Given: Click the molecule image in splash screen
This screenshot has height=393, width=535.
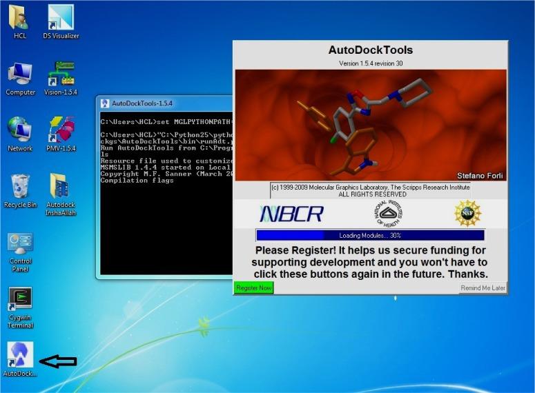Looking at the screenshot, I should (371, 125).
